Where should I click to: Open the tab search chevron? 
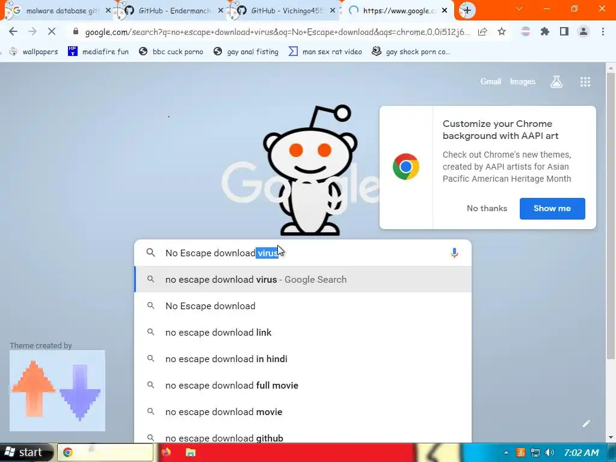[x=519, y=8]
